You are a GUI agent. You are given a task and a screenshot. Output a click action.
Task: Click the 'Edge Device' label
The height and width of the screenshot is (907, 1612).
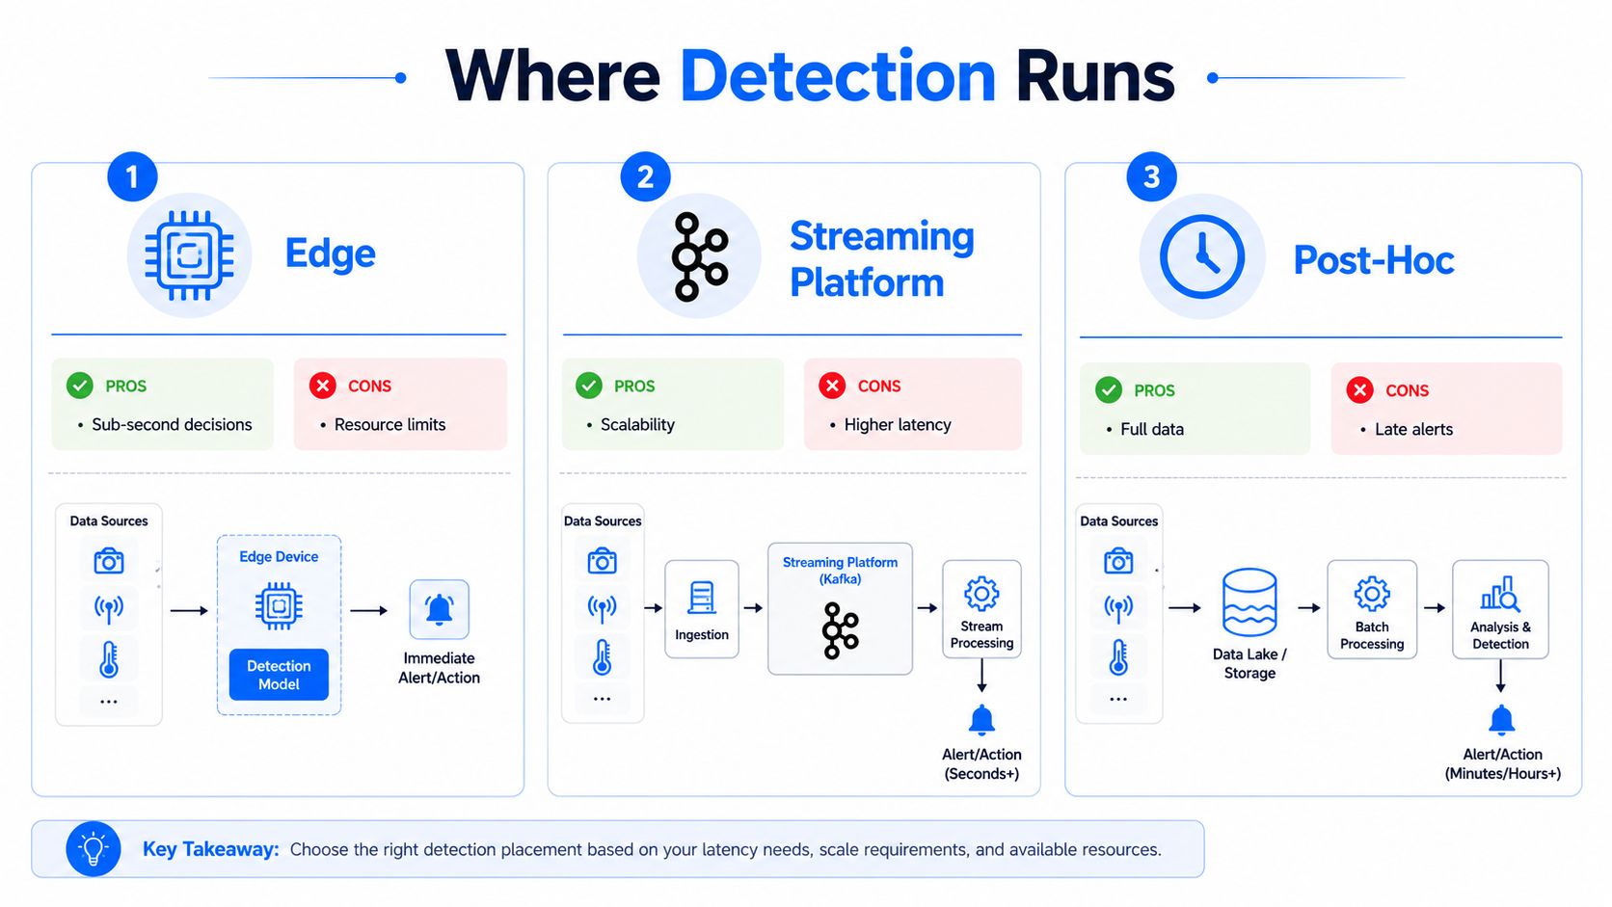(x=279, y=557)
